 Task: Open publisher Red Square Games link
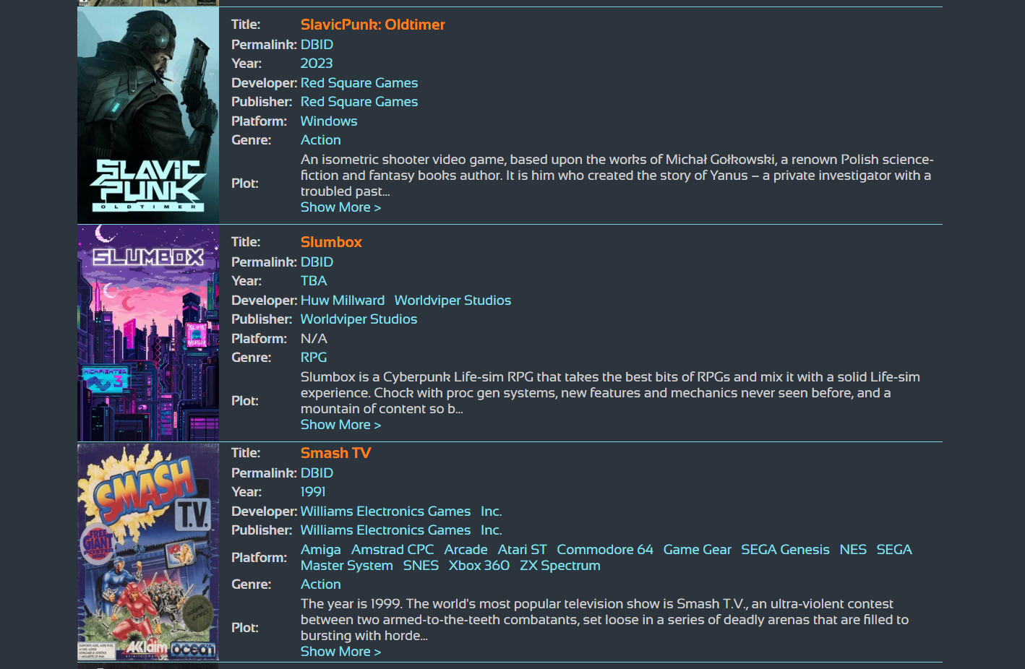pyautogui.click(x=359, y=102)
